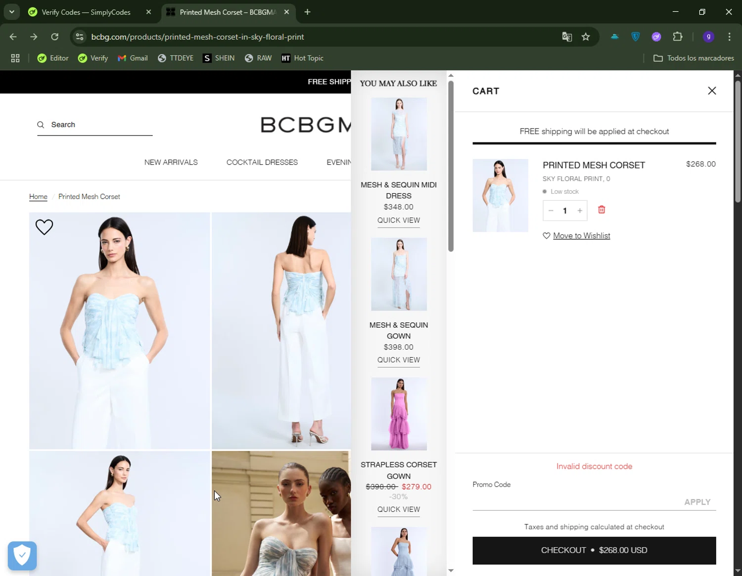Bookmark this page with star icon
This screenshot has height=576, width=742.
pyautogui.click(x=586, y=37)
